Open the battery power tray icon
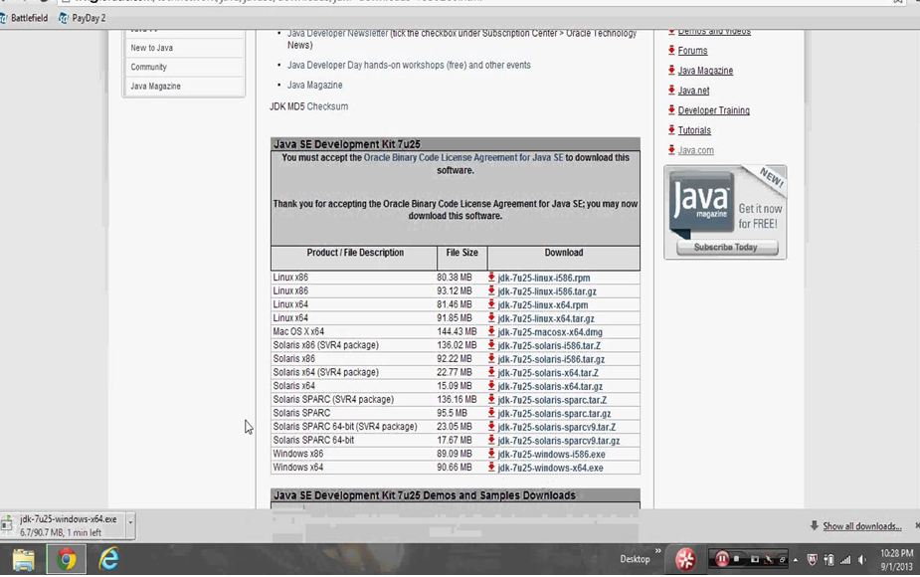 828,560
